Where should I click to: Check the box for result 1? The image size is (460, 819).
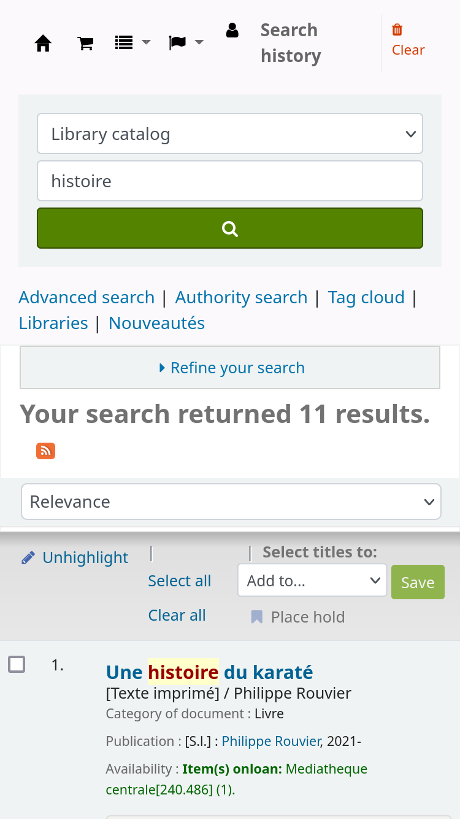17,664
